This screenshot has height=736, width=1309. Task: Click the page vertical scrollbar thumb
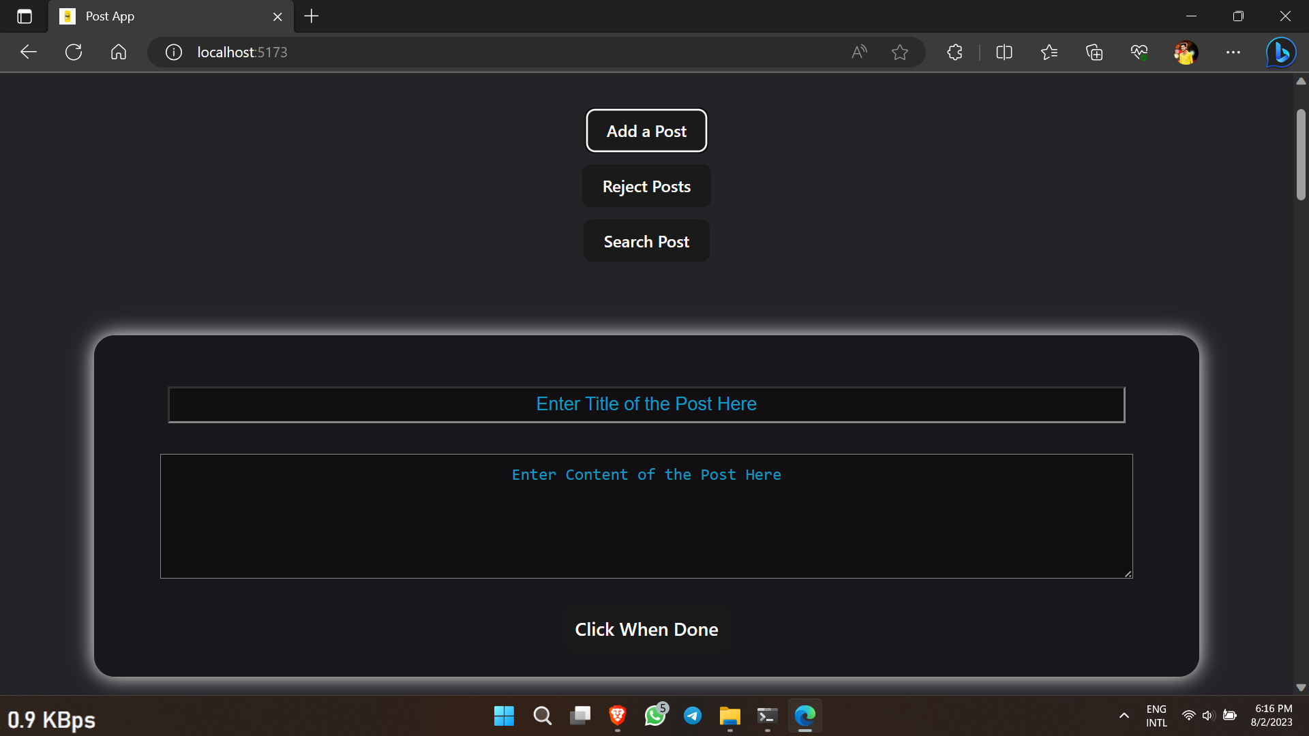1301,154
